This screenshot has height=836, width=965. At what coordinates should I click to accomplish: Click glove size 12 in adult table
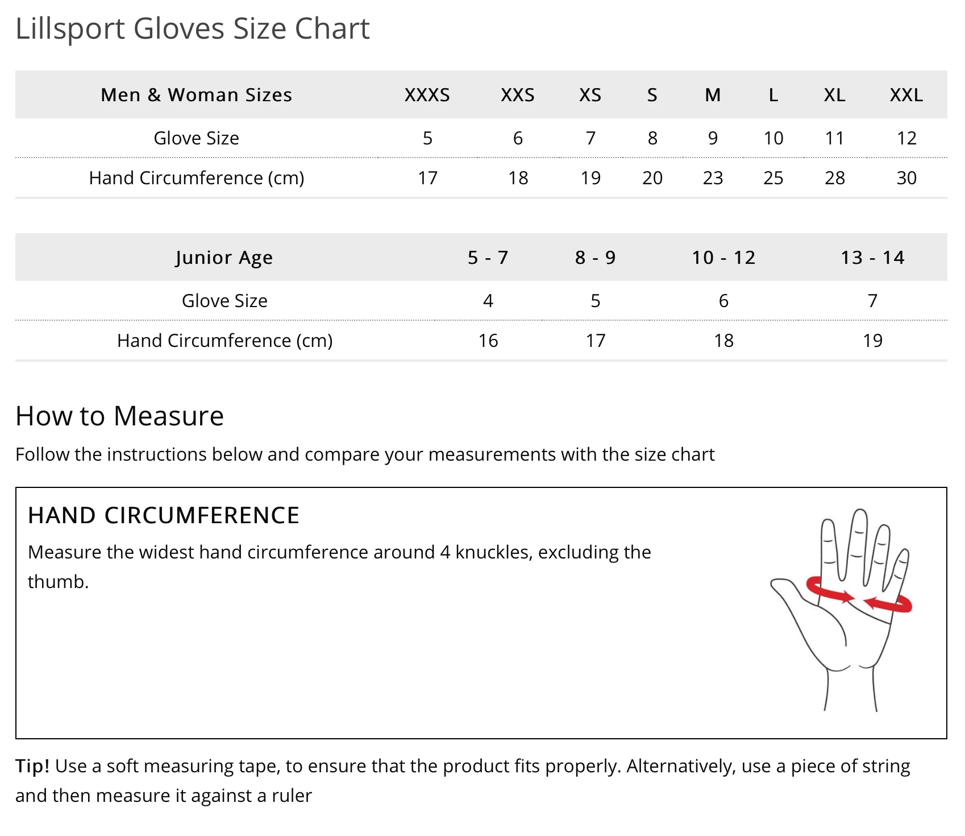click(906, 138)
